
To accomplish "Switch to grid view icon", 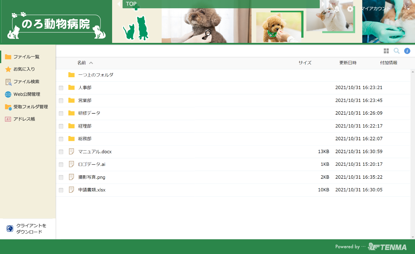I will click(386, 51).
